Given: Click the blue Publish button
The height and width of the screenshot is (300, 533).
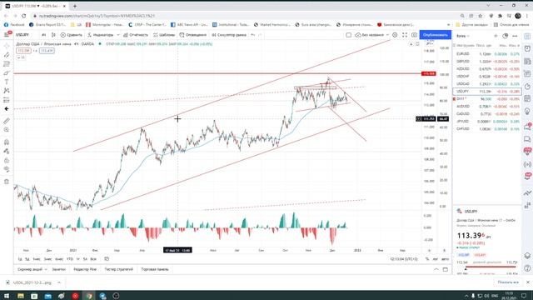Looking at the screenshot, I should [x=435, y=35].
